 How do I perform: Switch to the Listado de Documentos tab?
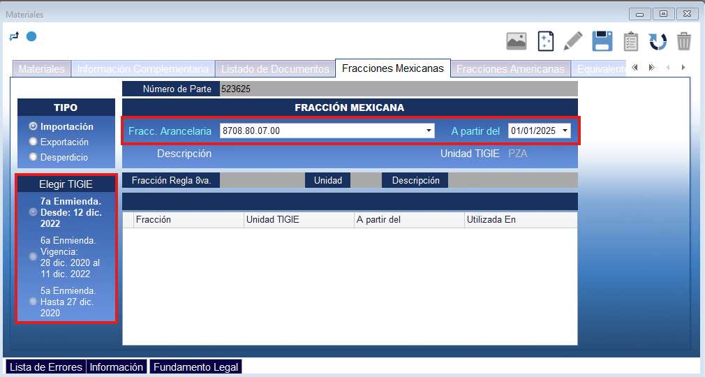(275, 69)
